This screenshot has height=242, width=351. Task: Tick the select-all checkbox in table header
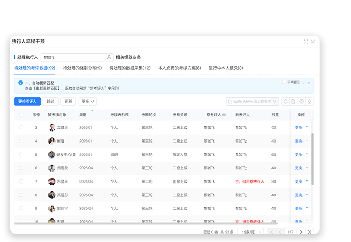click(21, 114)
